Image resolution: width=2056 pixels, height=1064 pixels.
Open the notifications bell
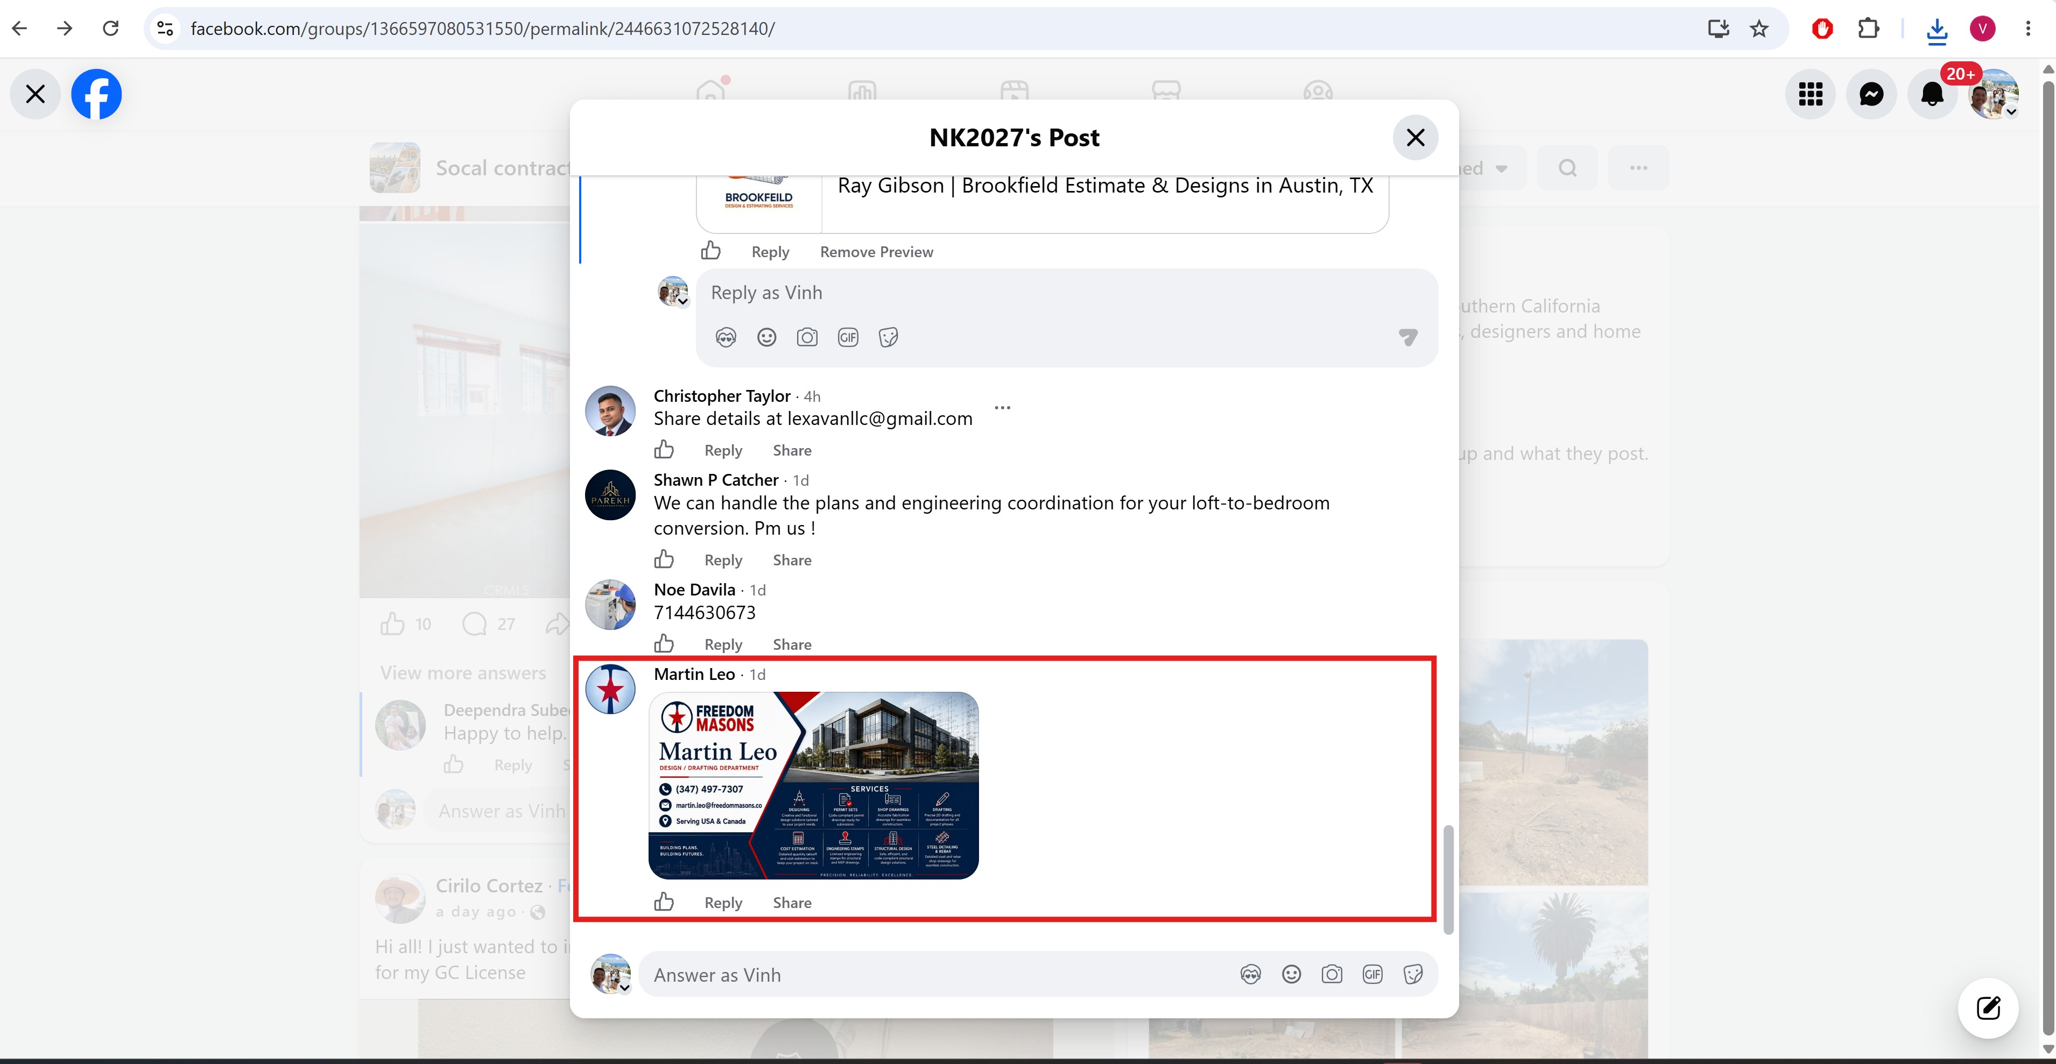tap(1932, 94)
